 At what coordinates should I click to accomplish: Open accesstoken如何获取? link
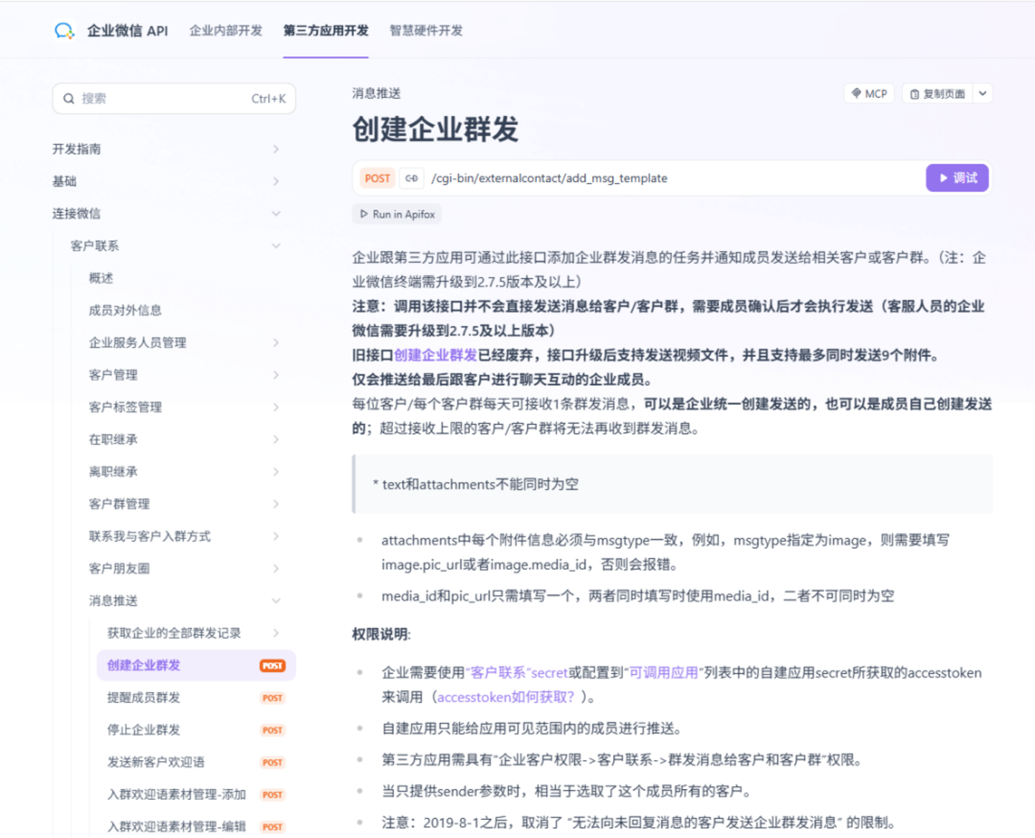(x=506, y=697)
